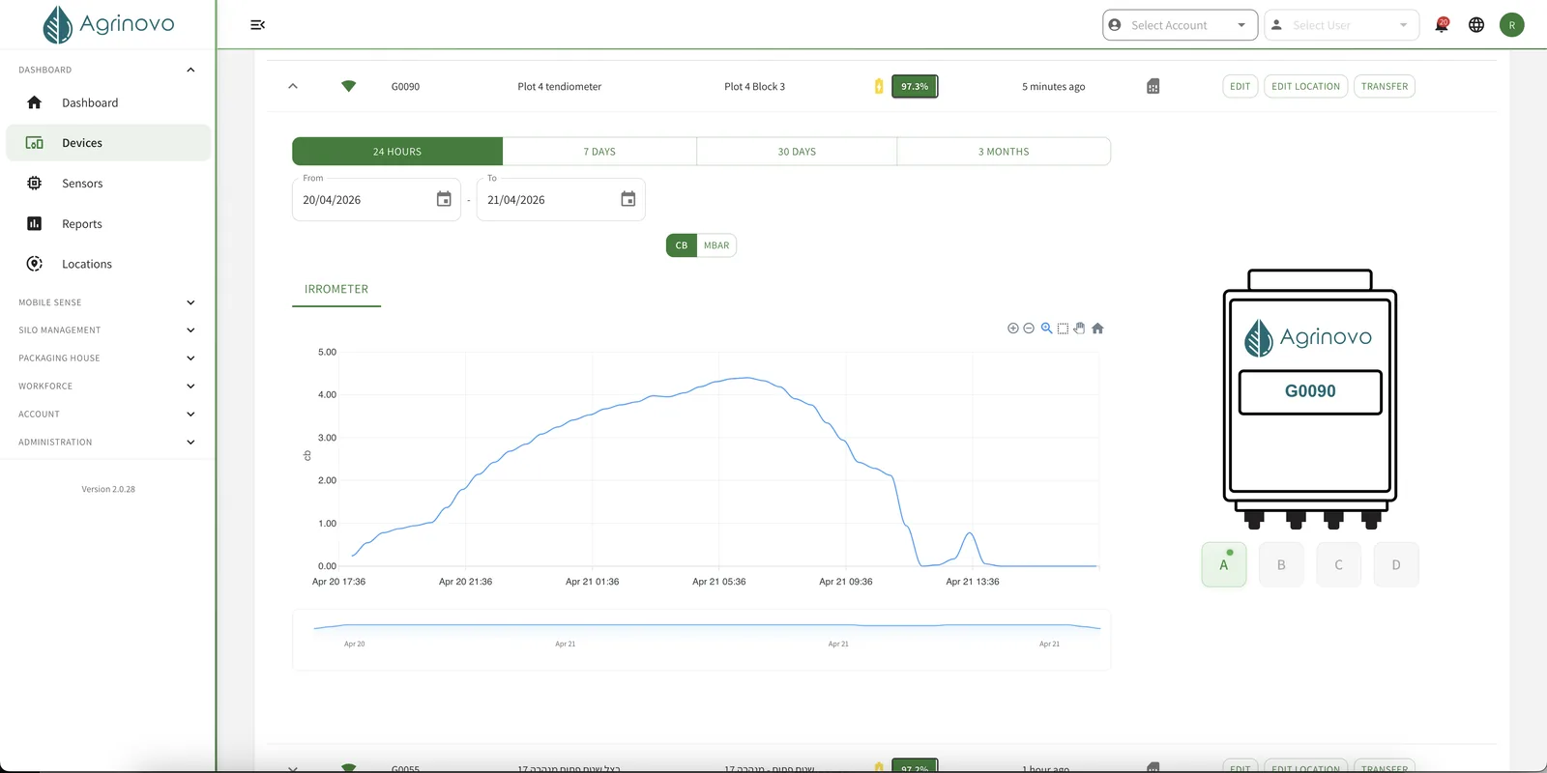This screenshot has height=773, width=1547.
Task: Click the From date field 20/04/2026
Action: (x=376, y=200)
